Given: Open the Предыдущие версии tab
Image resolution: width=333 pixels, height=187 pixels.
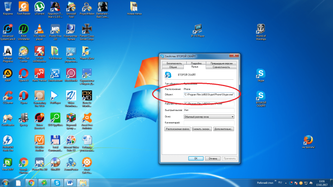Looking at the screenshot, I should click(x=222, y=63).
